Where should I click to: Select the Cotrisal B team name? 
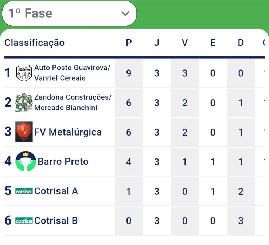click(56, 221)
